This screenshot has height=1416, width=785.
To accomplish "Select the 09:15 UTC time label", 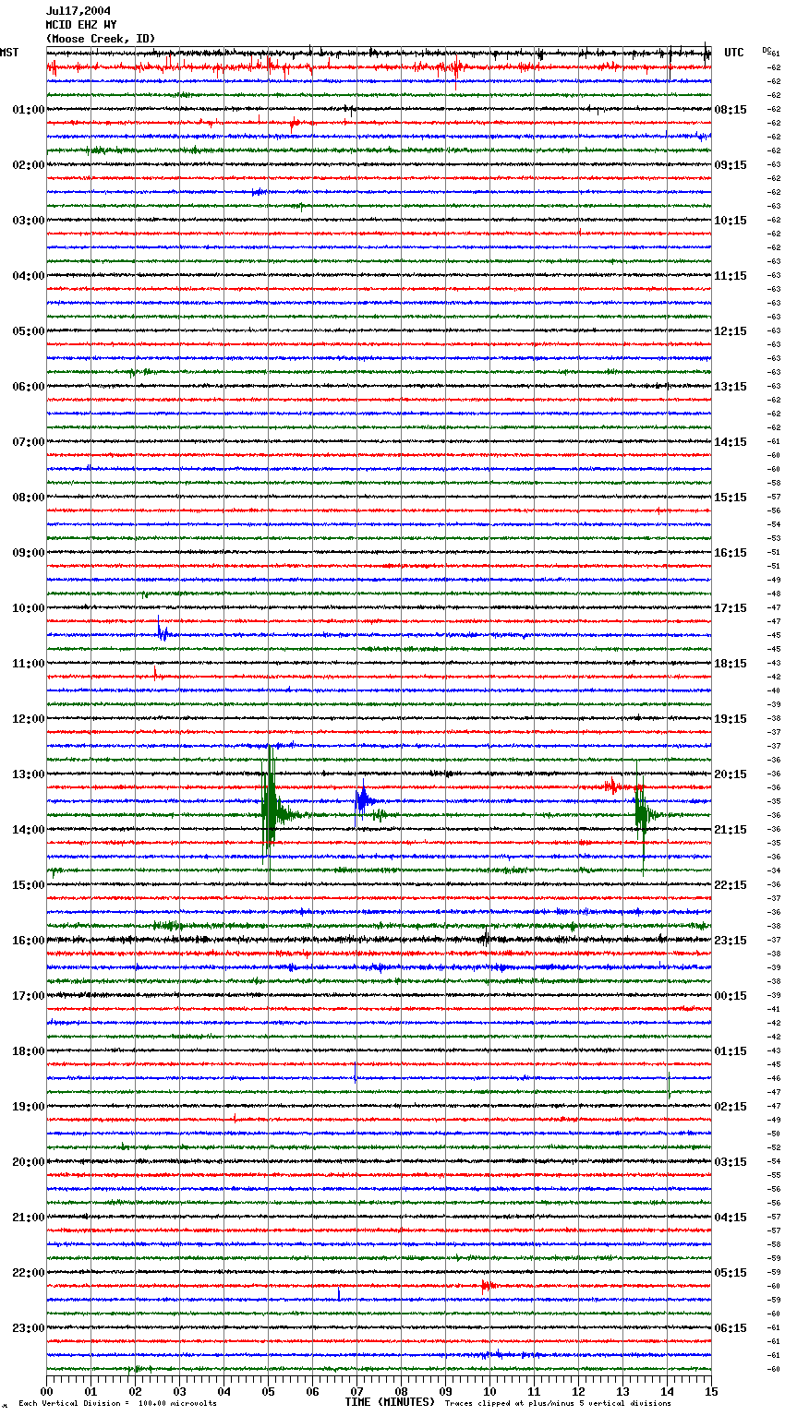I will [731, 165].
